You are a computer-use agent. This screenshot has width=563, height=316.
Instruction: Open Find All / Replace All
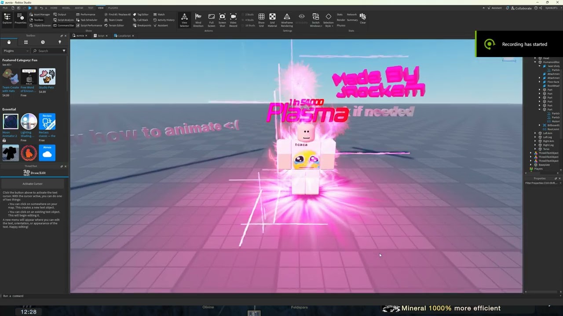tap(117, 14)
